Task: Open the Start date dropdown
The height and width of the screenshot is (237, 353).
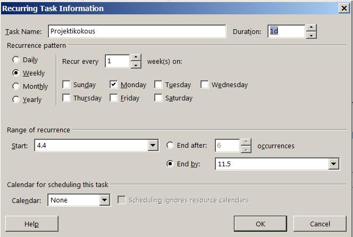Action: coord(153,145)
